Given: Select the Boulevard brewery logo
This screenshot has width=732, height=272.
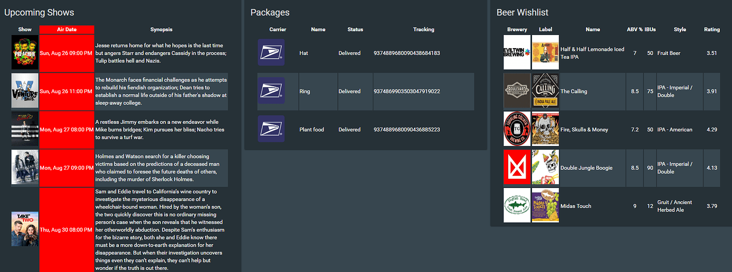Looking at the screenshot, I should (517, 91).
